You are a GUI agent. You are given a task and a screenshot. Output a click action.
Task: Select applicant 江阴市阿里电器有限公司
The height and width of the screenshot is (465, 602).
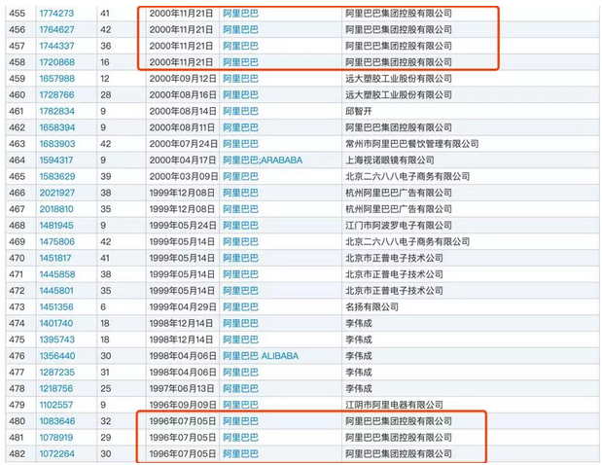(x=394, y=405)
